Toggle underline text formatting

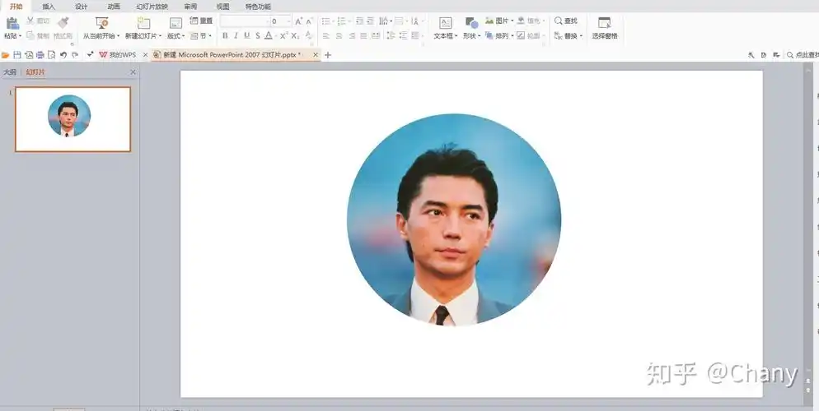click(246, 36)
